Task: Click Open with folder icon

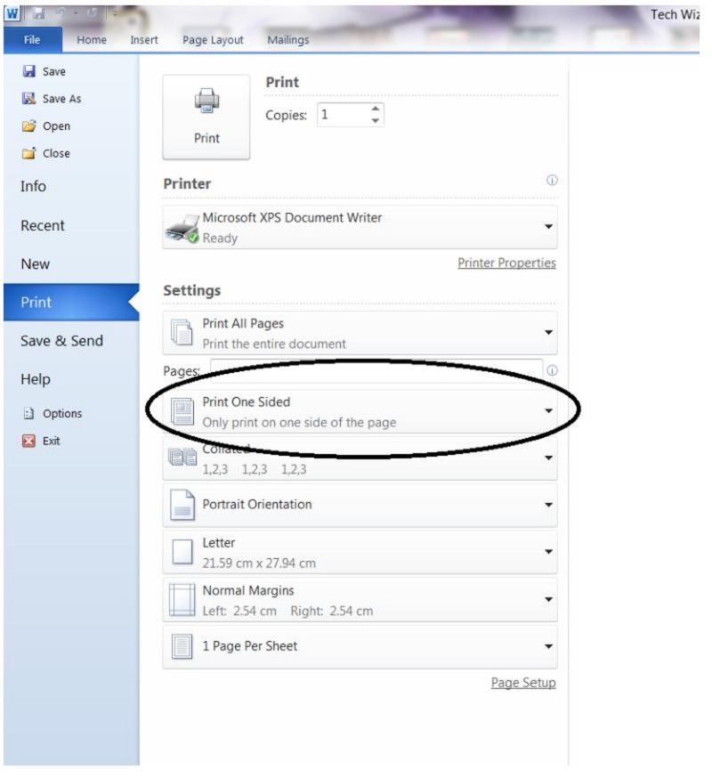Action: (46, 126)
